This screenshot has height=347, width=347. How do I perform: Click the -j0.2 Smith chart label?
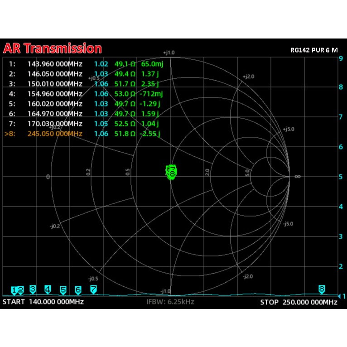coord(55,226)
